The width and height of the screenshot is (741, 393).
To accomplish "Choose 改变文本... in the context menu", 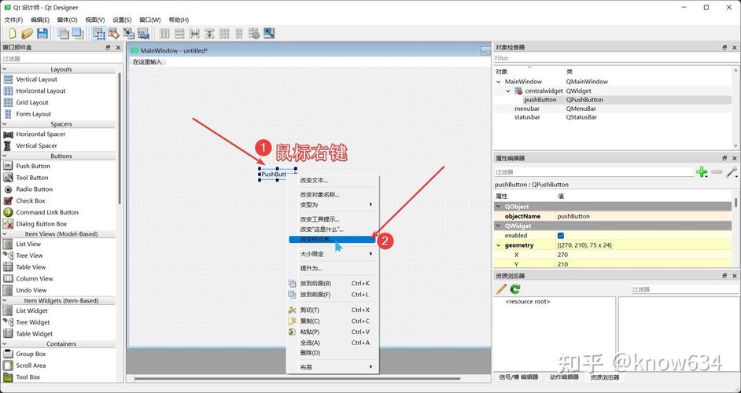I will tap(334, 180).
